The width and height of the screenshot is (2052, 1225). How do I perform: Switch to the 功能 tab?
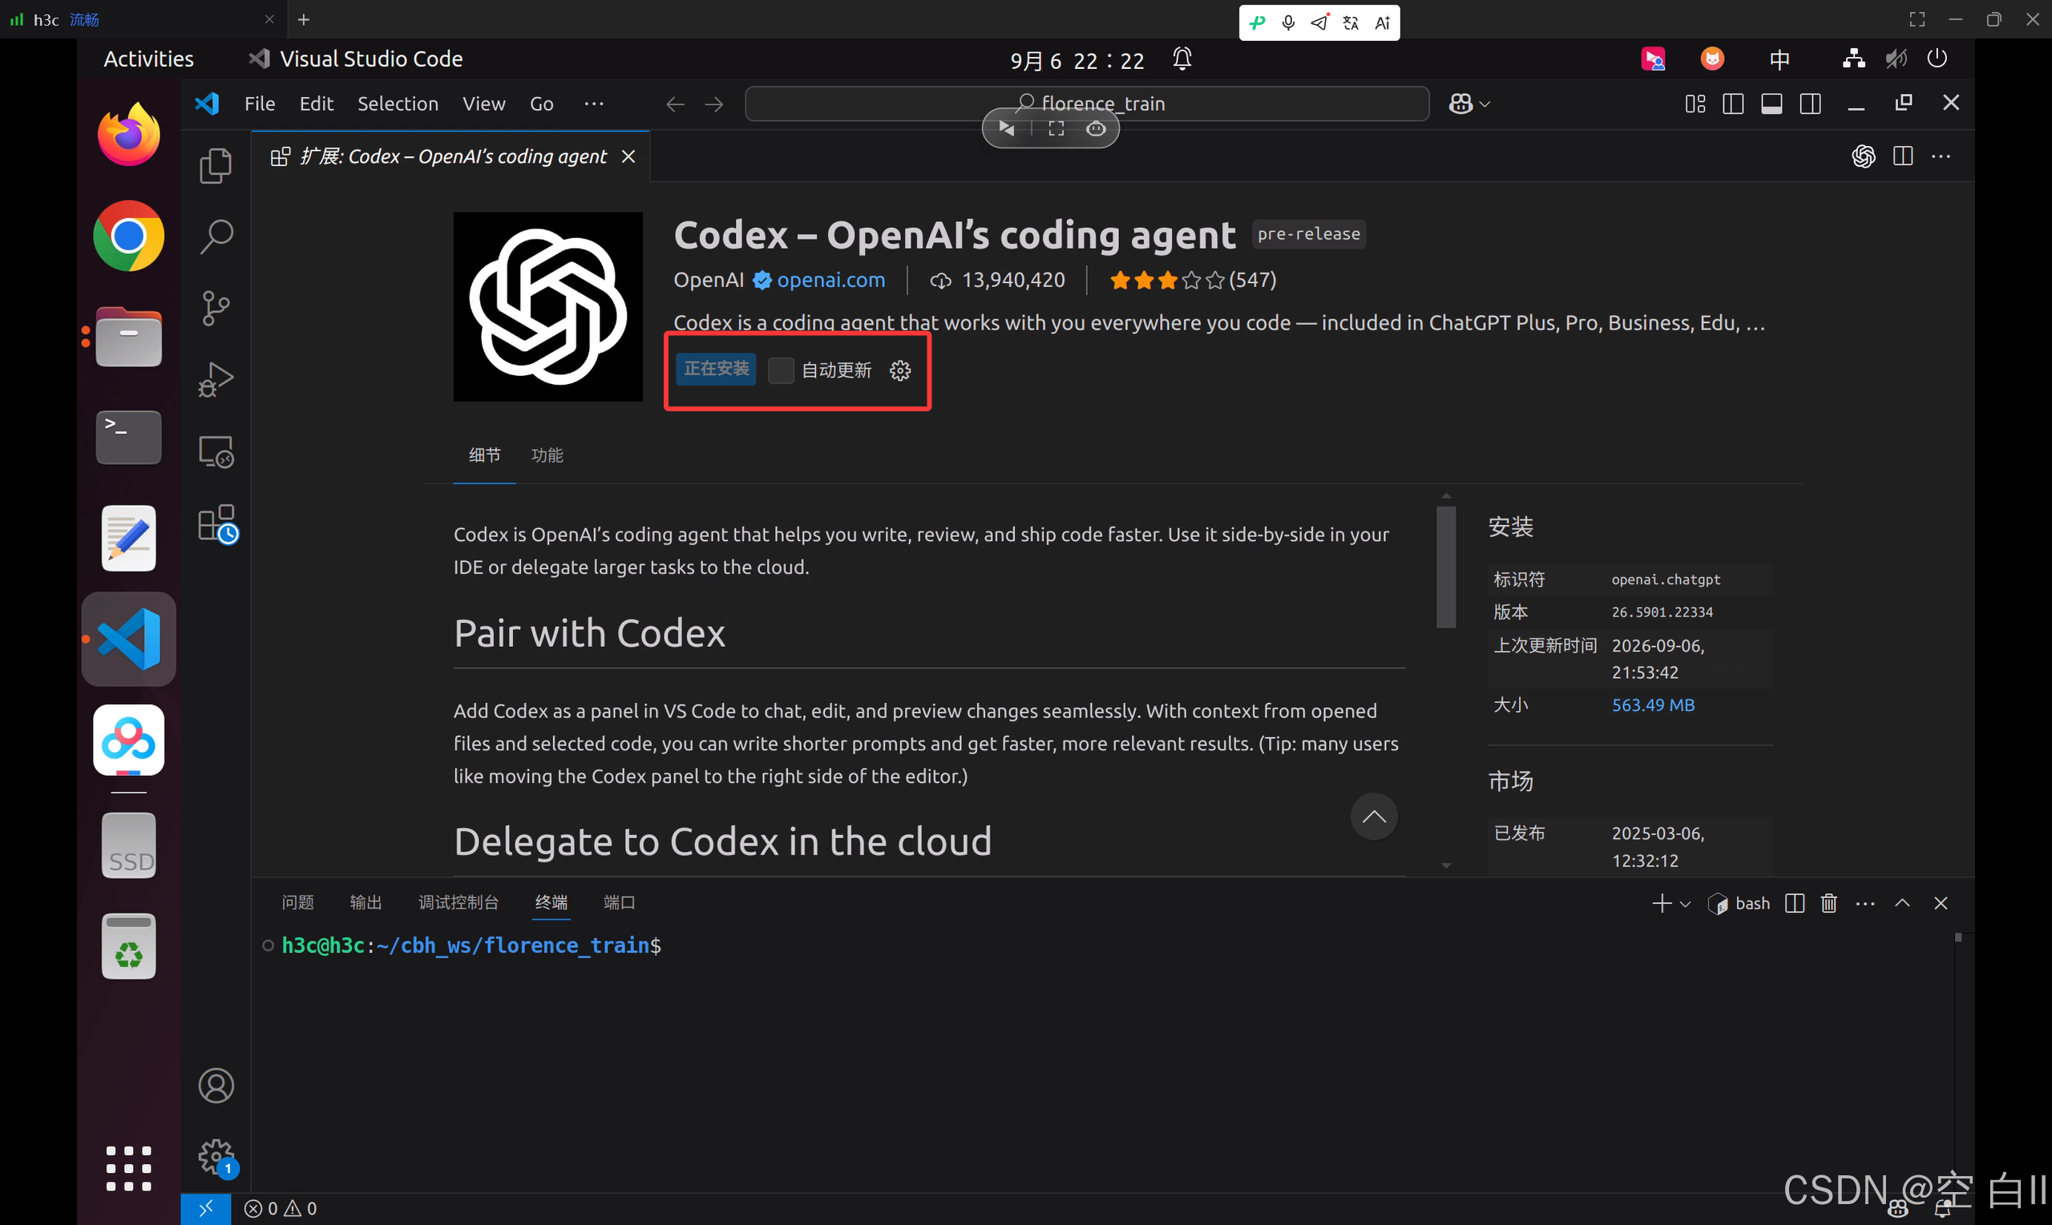(x=547, y=455)
